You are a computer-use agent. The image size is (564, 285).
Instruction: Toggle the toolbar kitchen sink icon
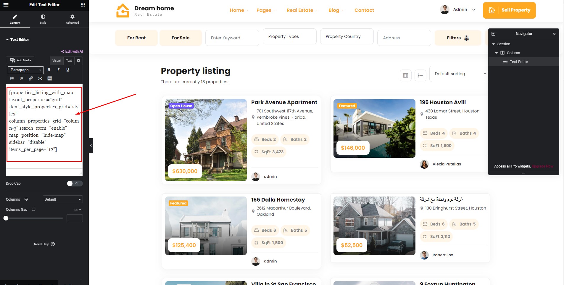pos(50,78)
